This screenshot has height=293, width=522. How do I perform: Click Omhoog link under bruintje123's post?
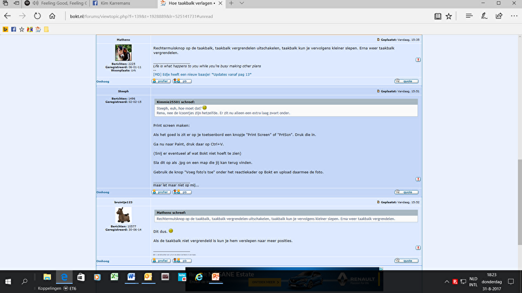[x=103, y=261]
